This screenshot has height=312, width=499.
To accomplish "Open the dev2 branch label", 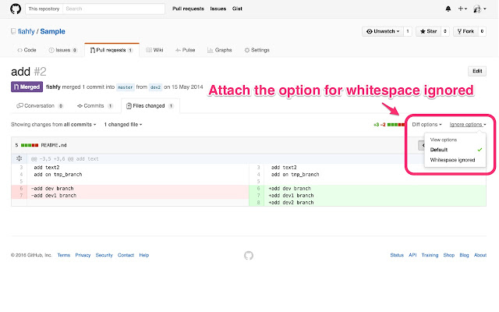I will [155, 87].
